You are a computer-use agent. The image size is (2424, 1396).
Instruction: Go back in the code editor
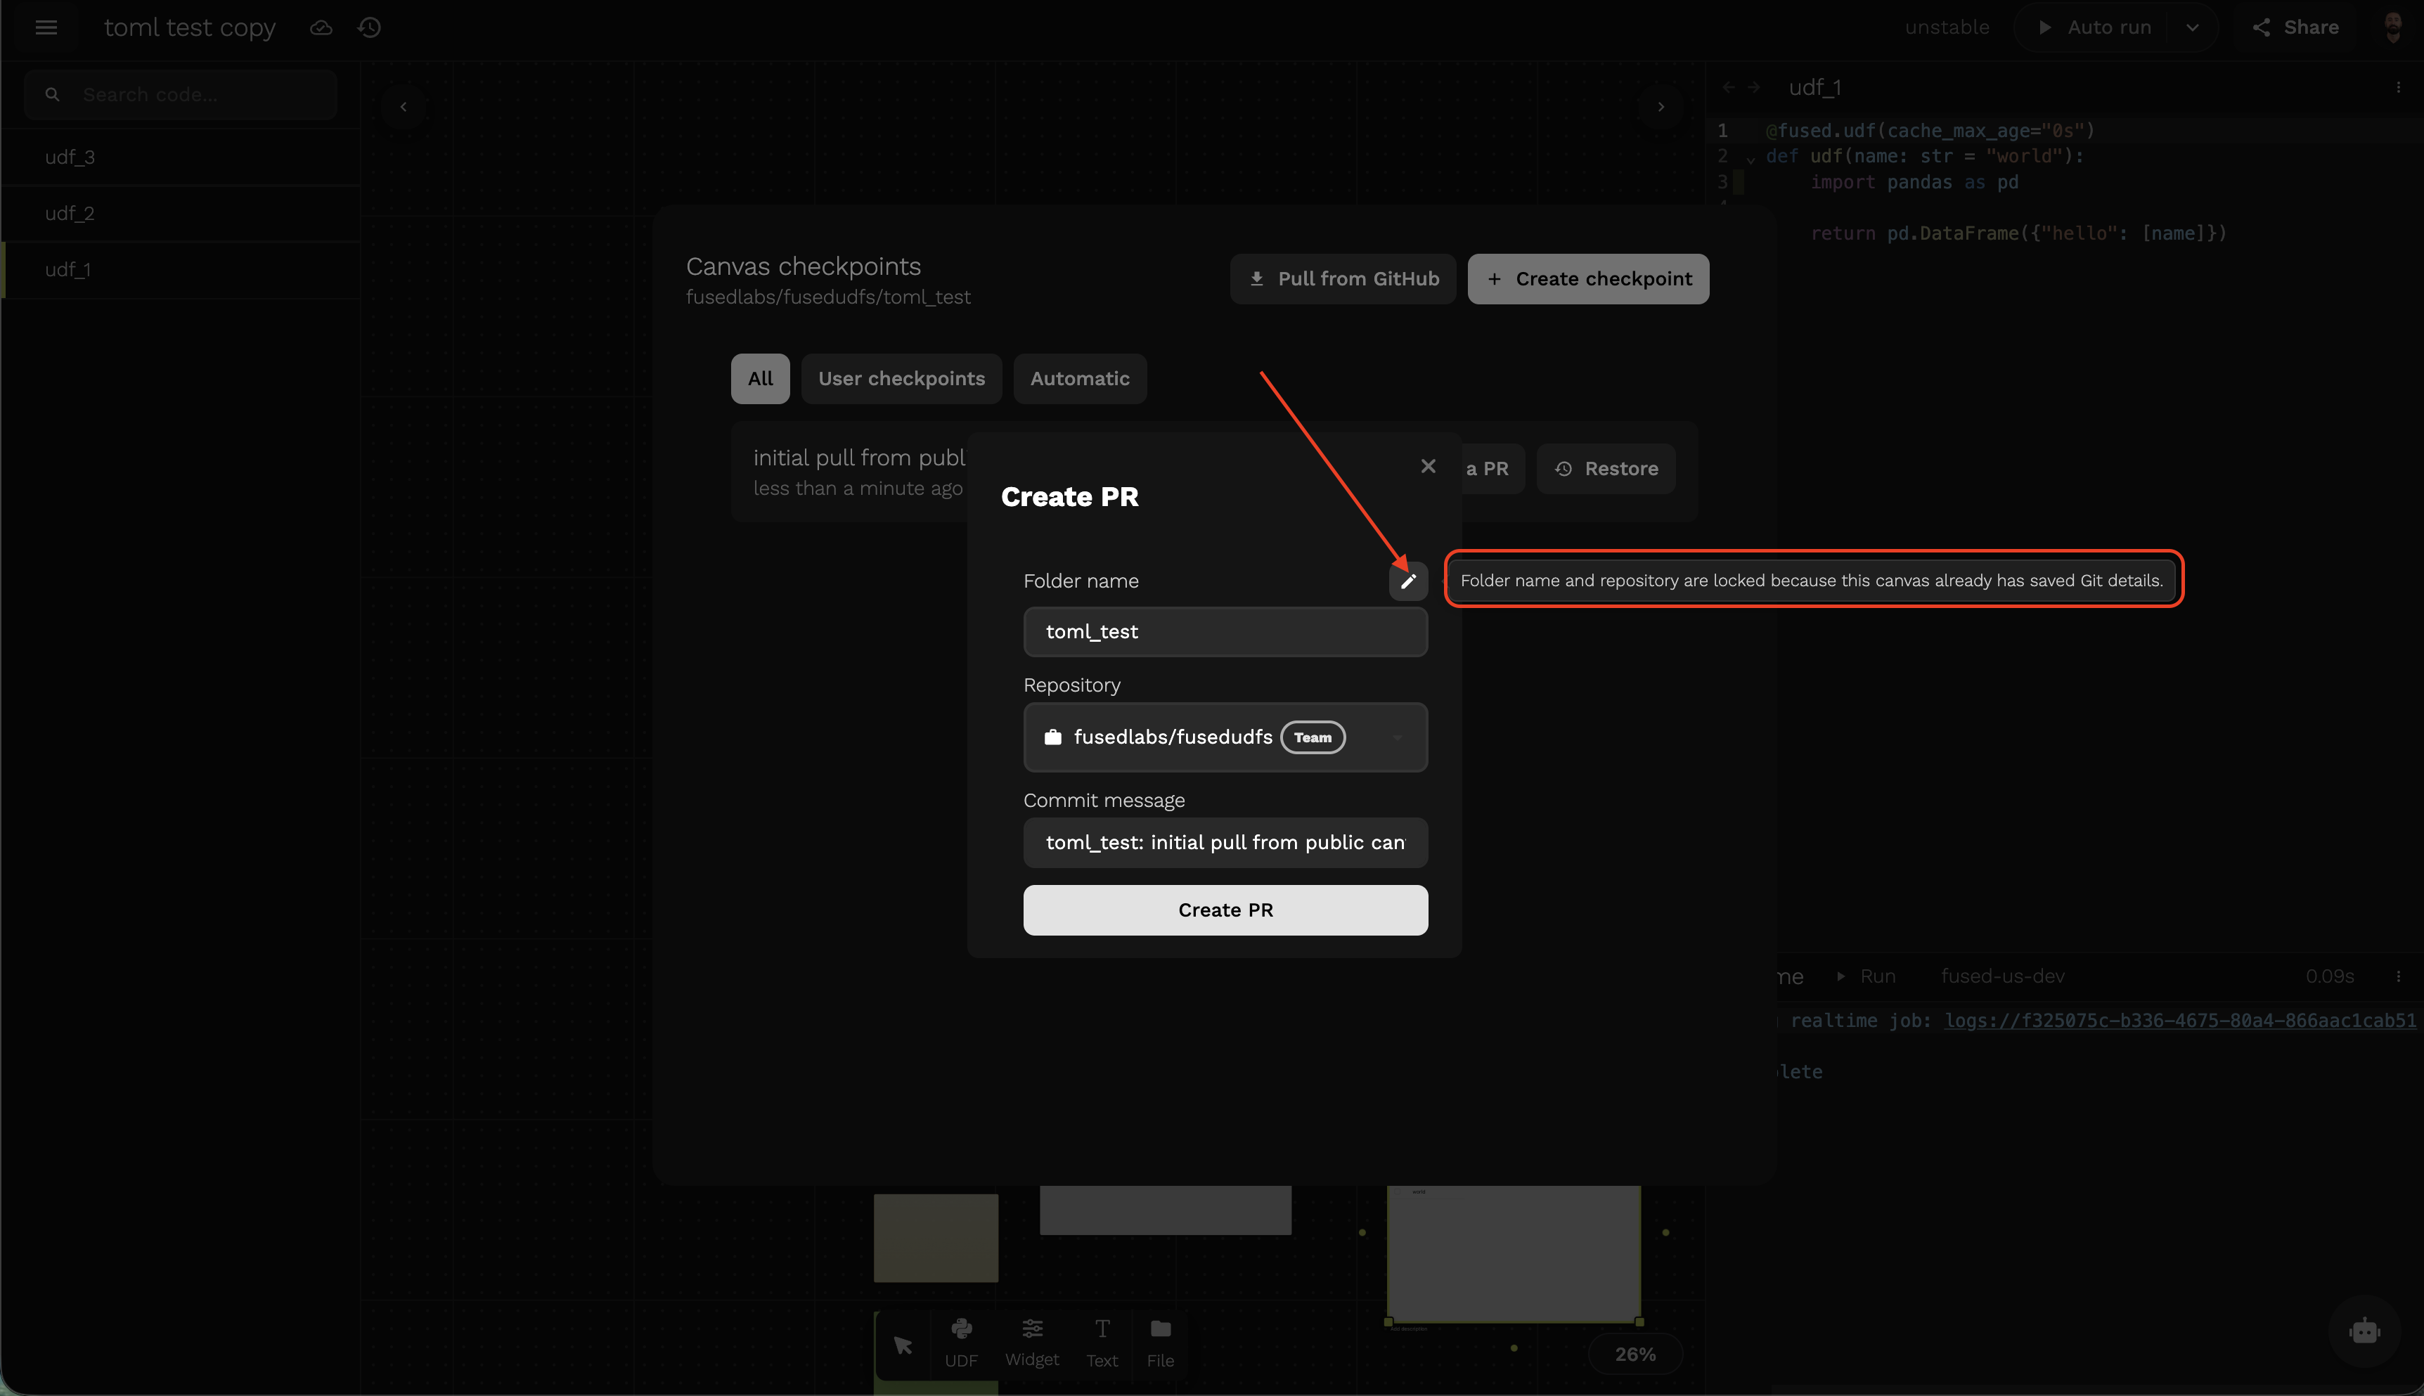1728,87
